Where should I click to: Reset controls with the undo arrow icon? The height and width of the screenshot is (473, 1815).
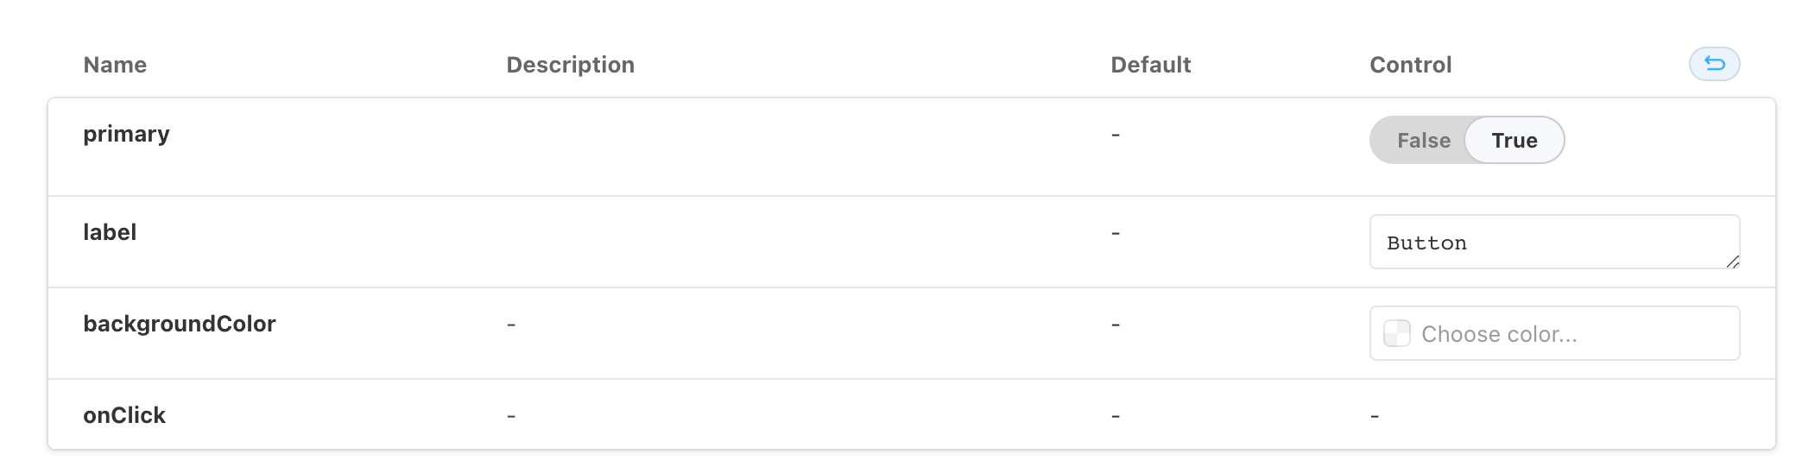click(1714, 64)
